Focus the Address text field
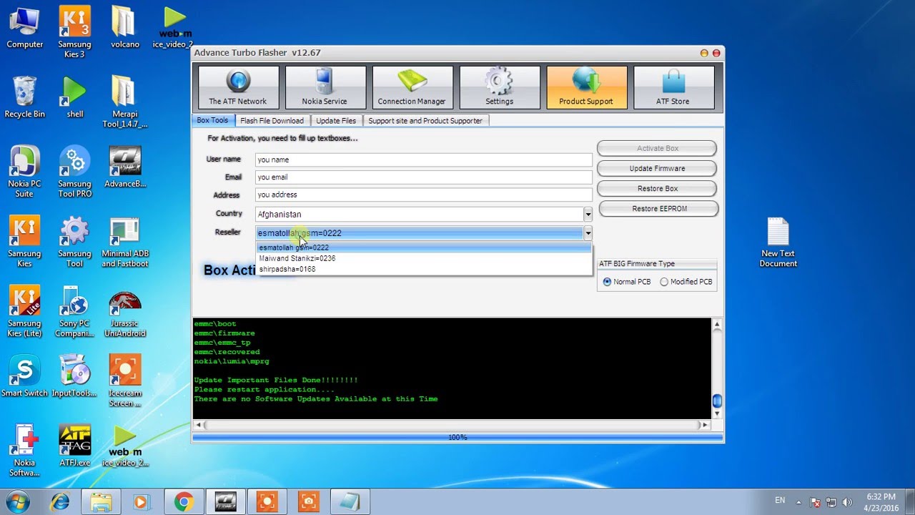915x515 pixels. [423, 195]
